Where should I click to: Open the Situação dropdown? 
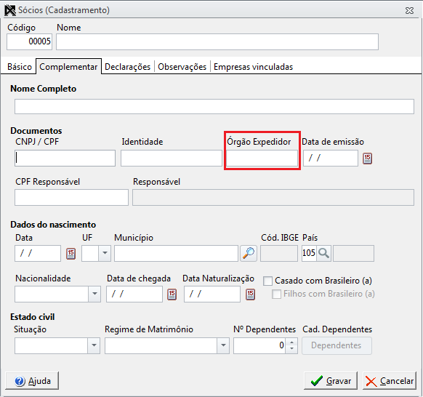[94, 345]
